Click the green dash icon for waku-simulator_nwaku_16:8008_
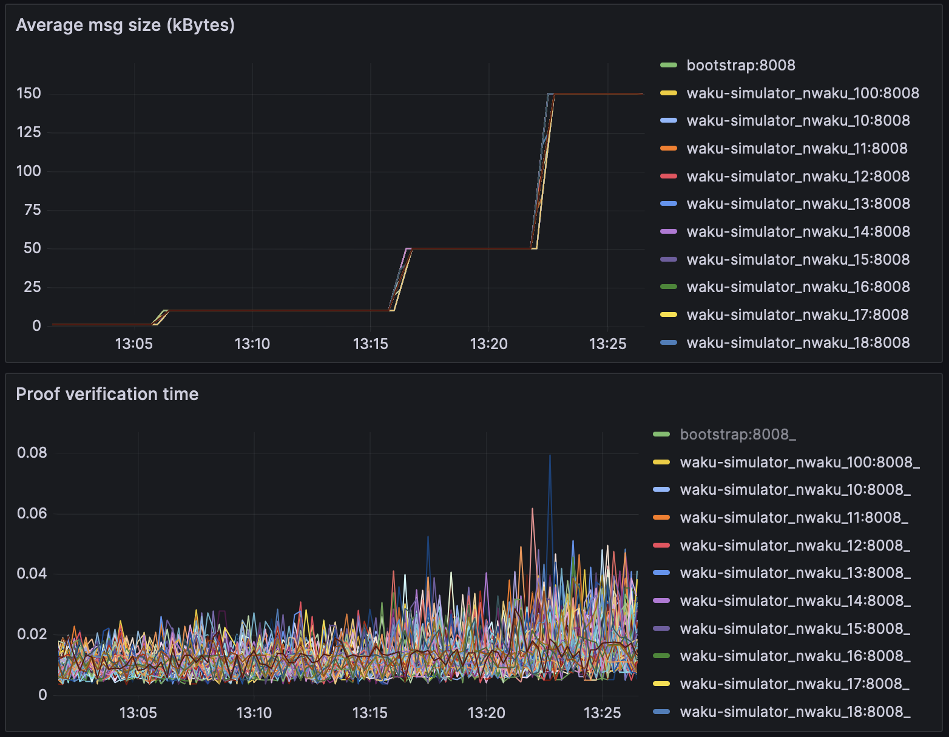949x737 pixels. click(x=663, y=656)
